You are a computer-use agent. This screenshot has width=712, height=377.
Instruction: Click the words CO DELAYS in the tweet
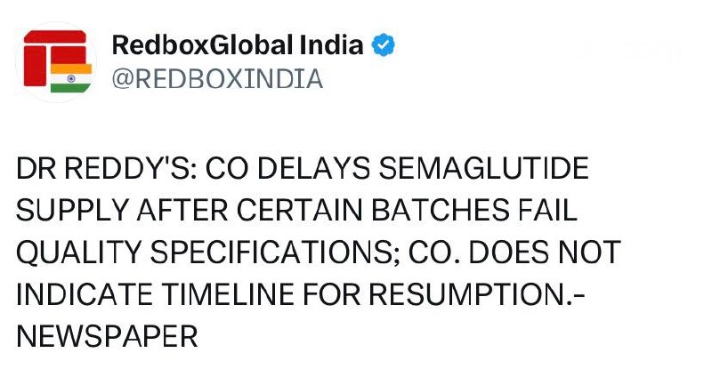(x=287, y=168)
